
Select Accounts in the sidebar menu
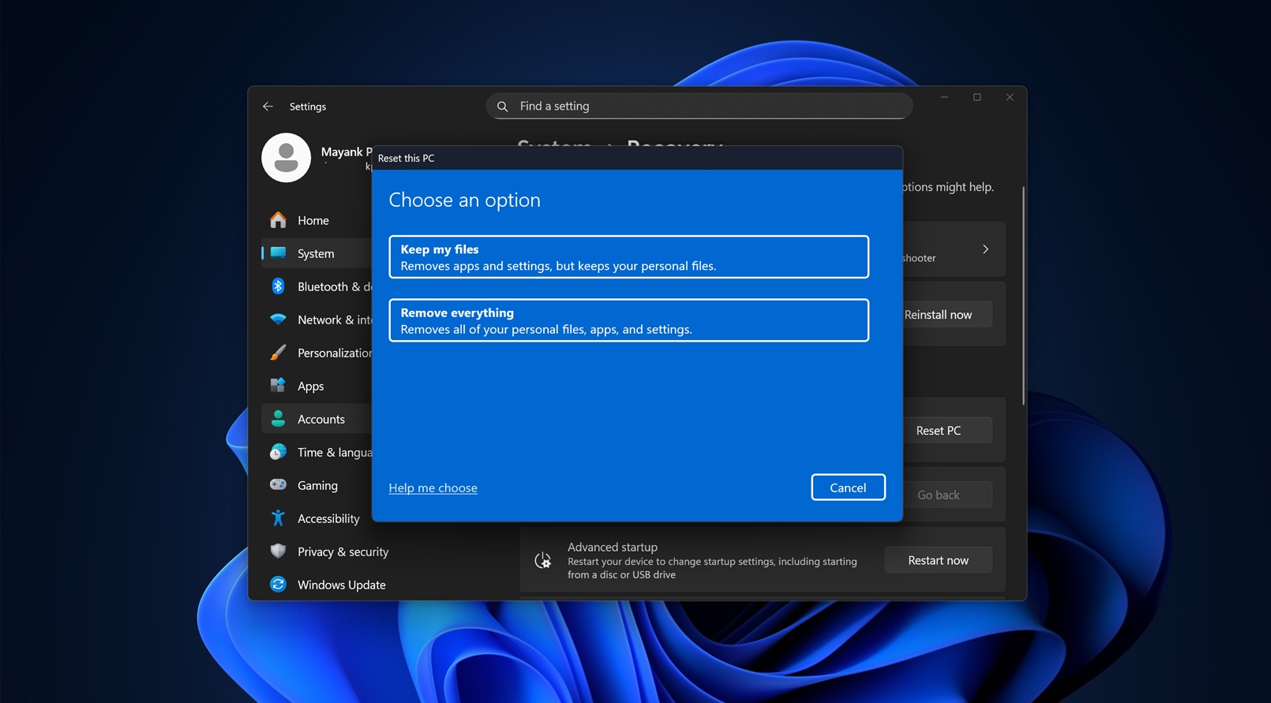(321, 419)
